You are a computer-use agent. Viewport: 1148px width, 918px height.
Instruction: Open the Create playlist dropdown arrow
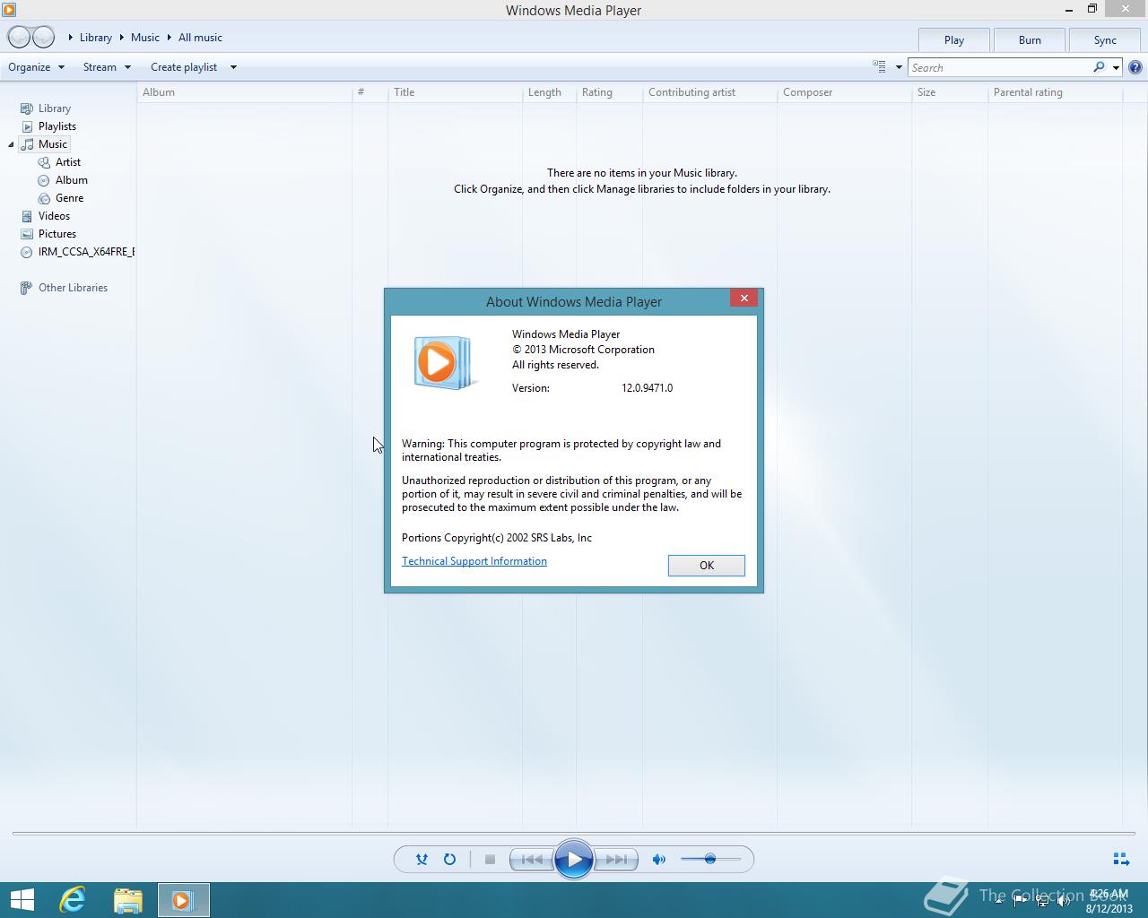click(x=233, y=67)
